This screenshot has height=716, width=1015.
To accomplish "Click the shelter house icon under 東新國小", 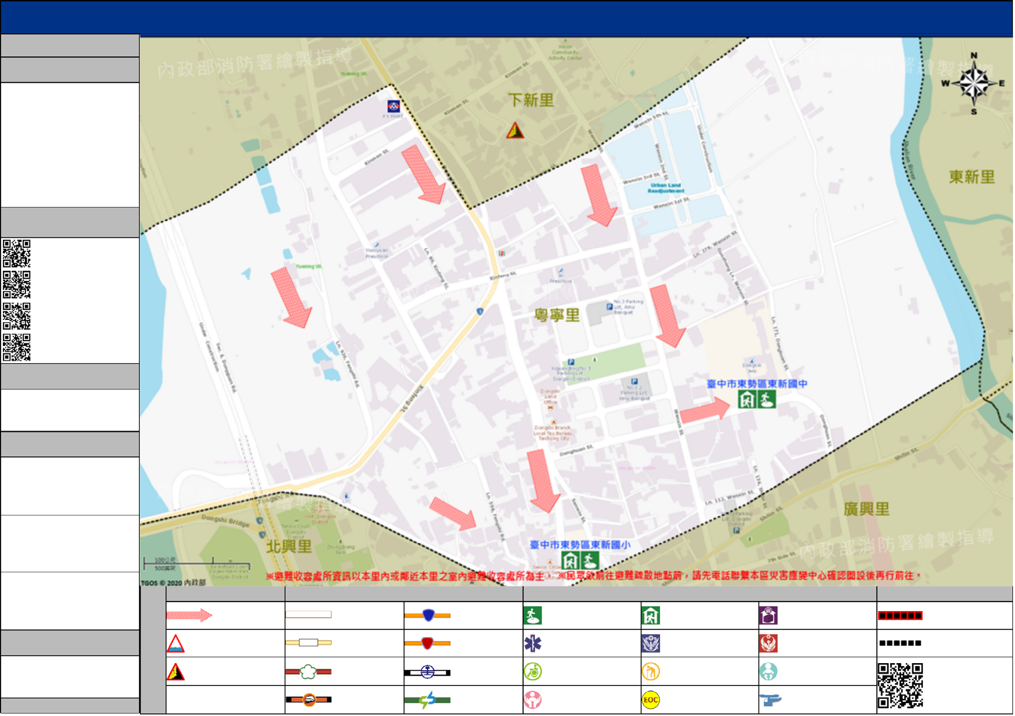I will (x=572, y=562).
